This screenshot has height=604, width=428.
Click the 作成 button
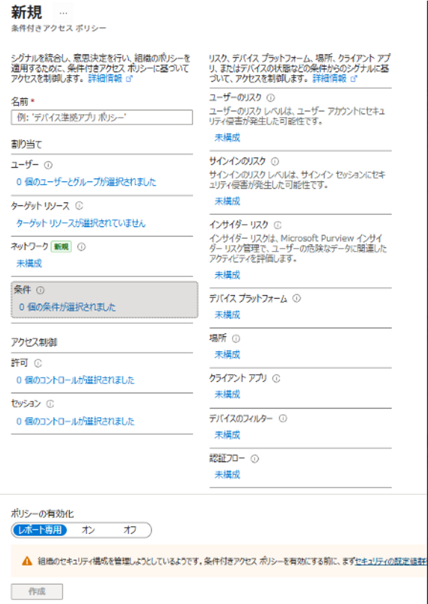37,591
